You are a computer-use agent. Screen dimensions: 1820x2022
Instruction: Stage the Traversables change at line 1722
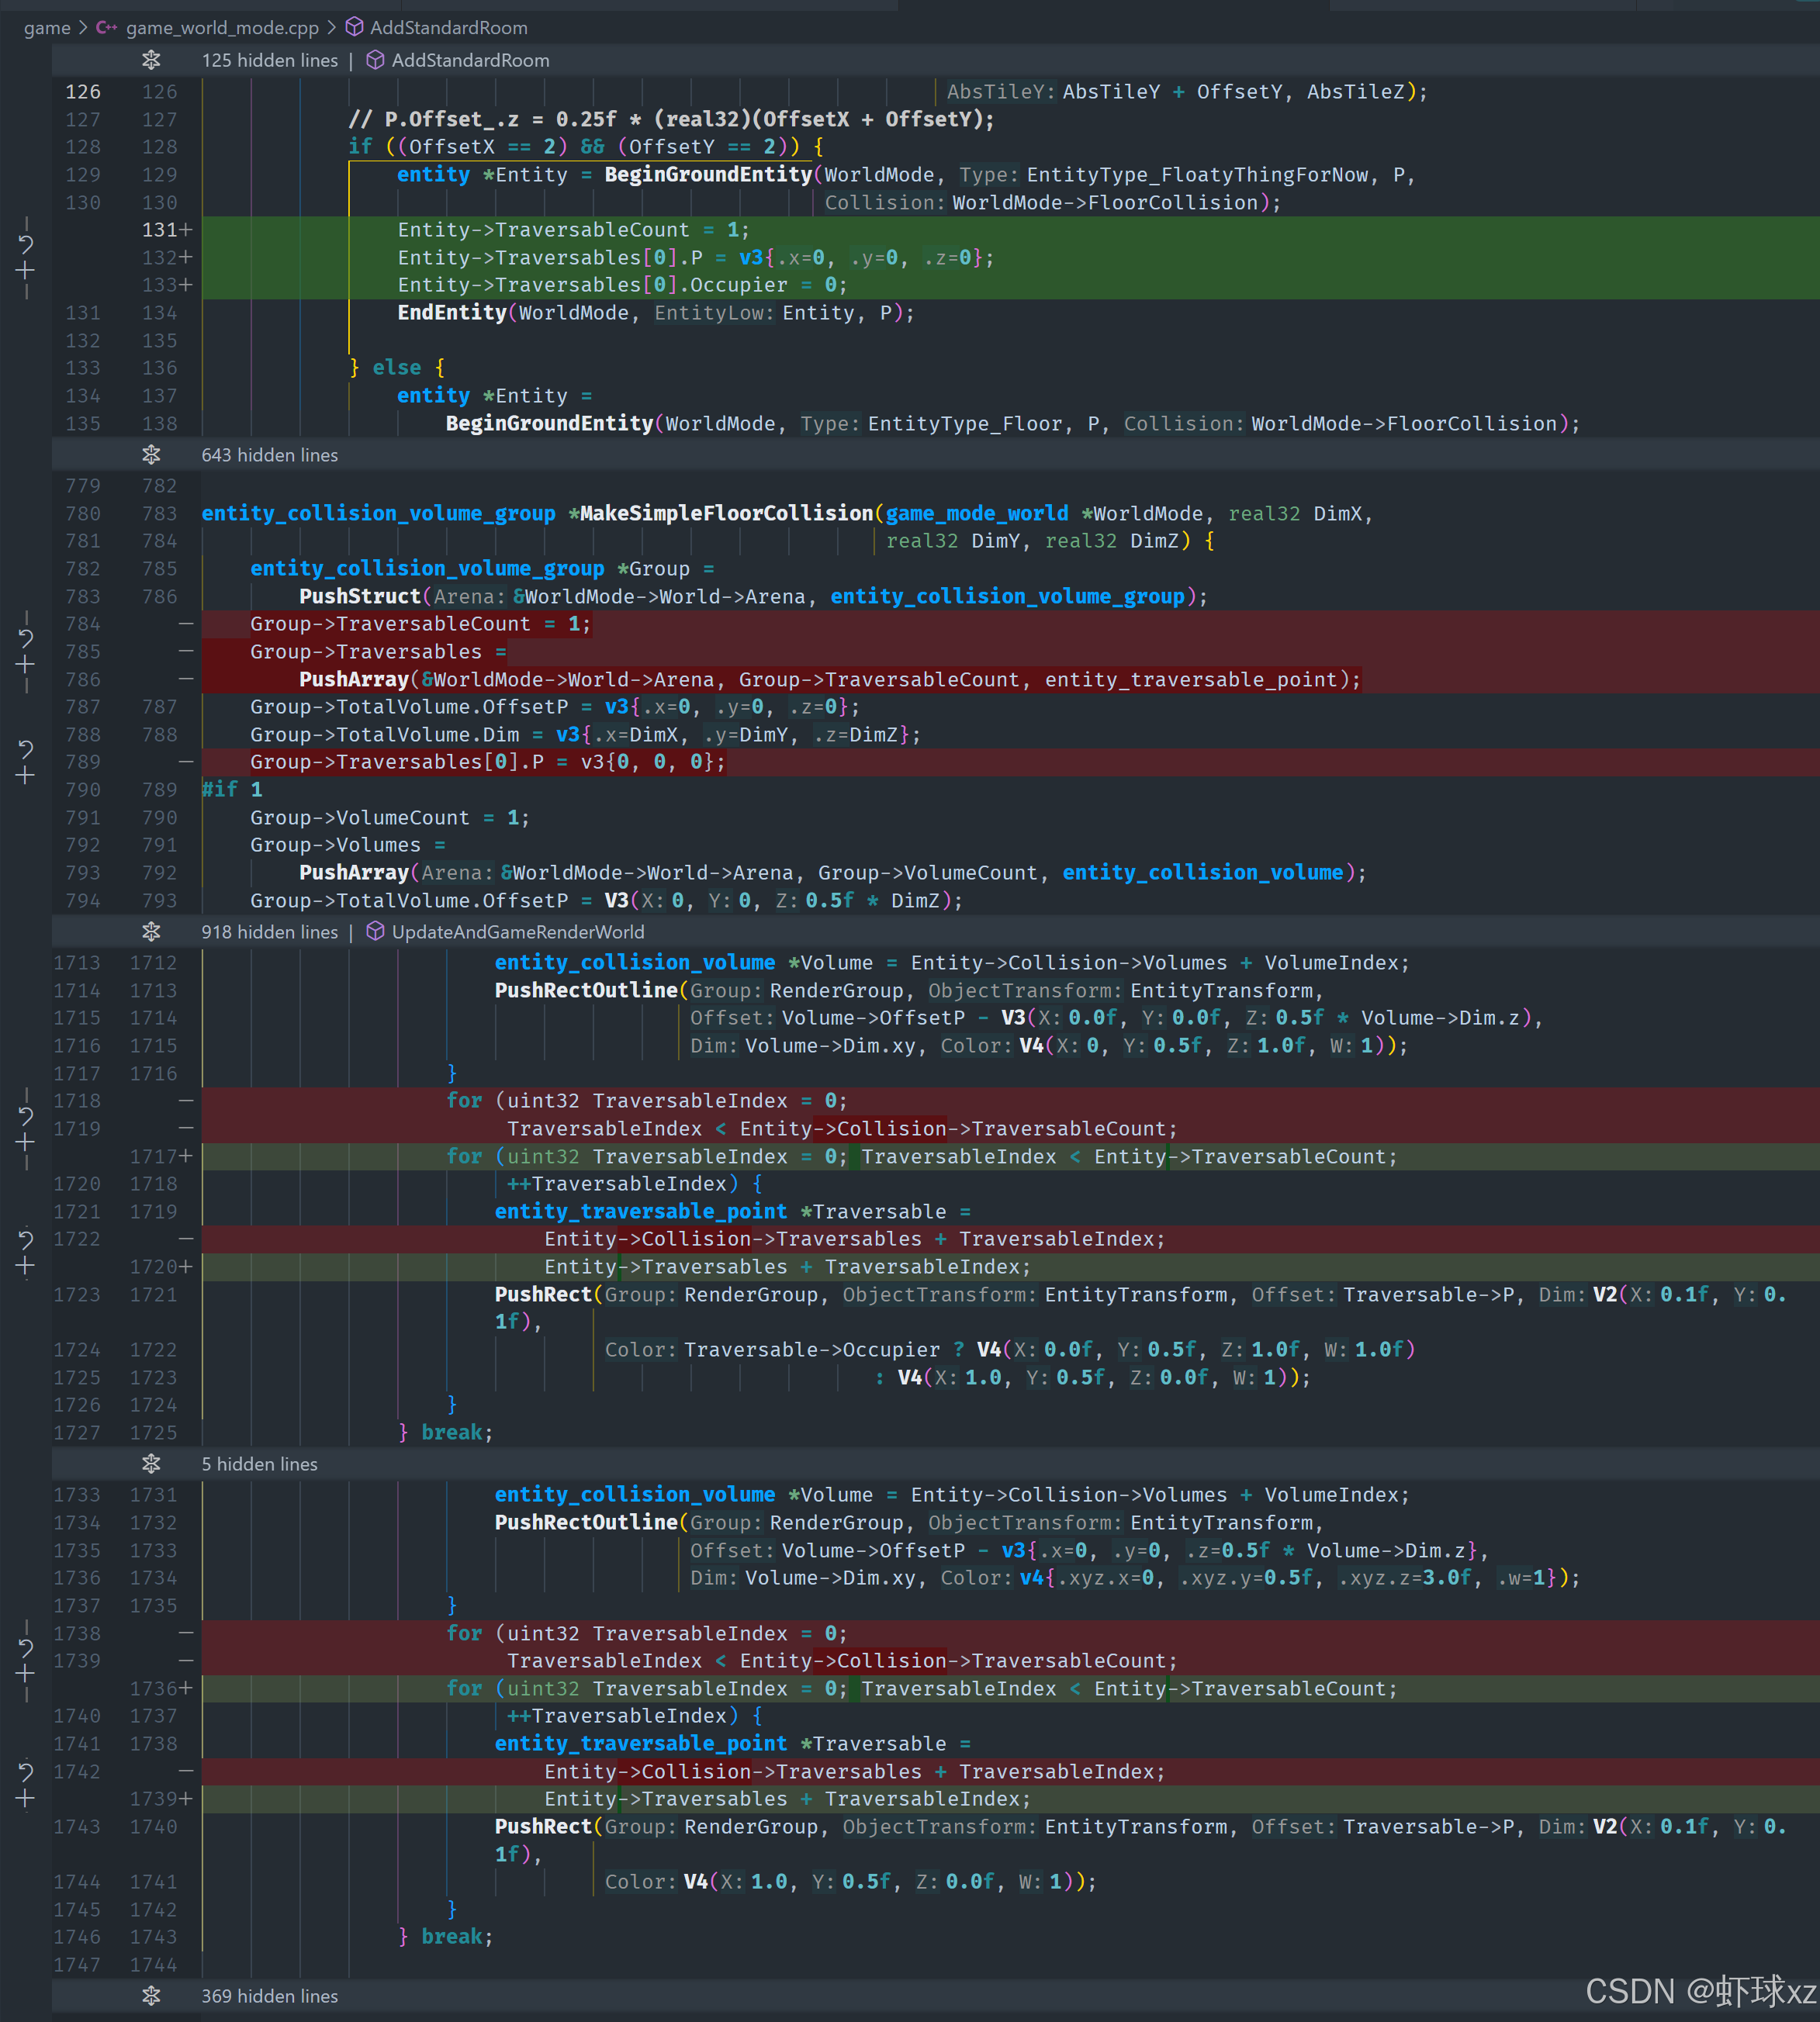[26, 1267]
